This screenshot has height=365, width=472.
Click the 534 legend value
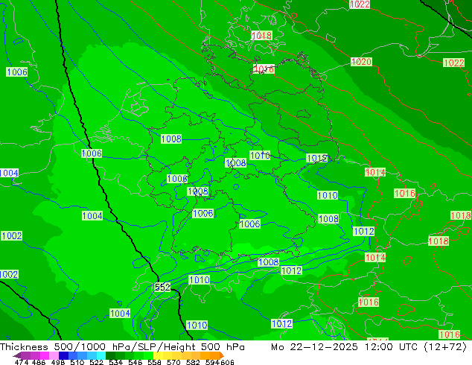click(115, 362)
